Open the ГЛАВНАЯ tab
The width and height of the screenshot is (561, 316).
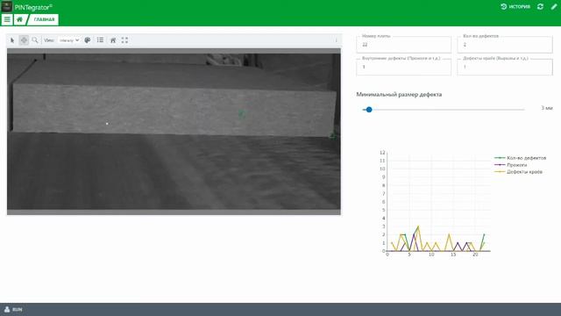tap(44, 19)
